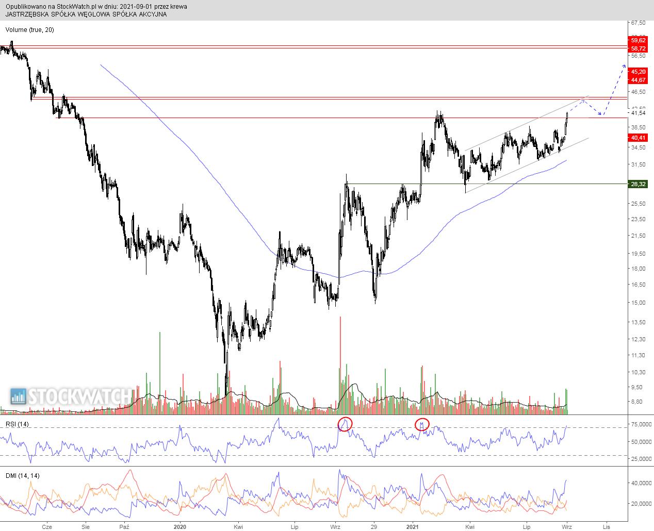Click the 25,50 price axis value
This screenshot has width=654, height=531.
[638, 204]
